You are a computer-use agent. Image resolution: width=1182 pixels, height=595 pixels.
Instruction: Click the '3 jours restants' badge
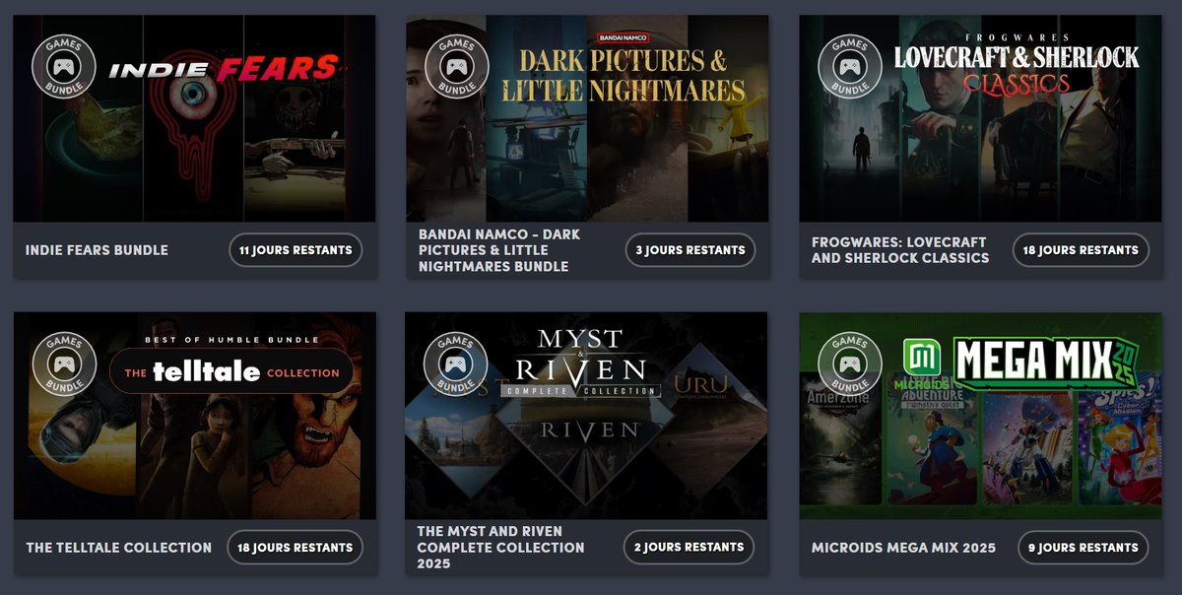pyautogui.click(x=689, y=250)
